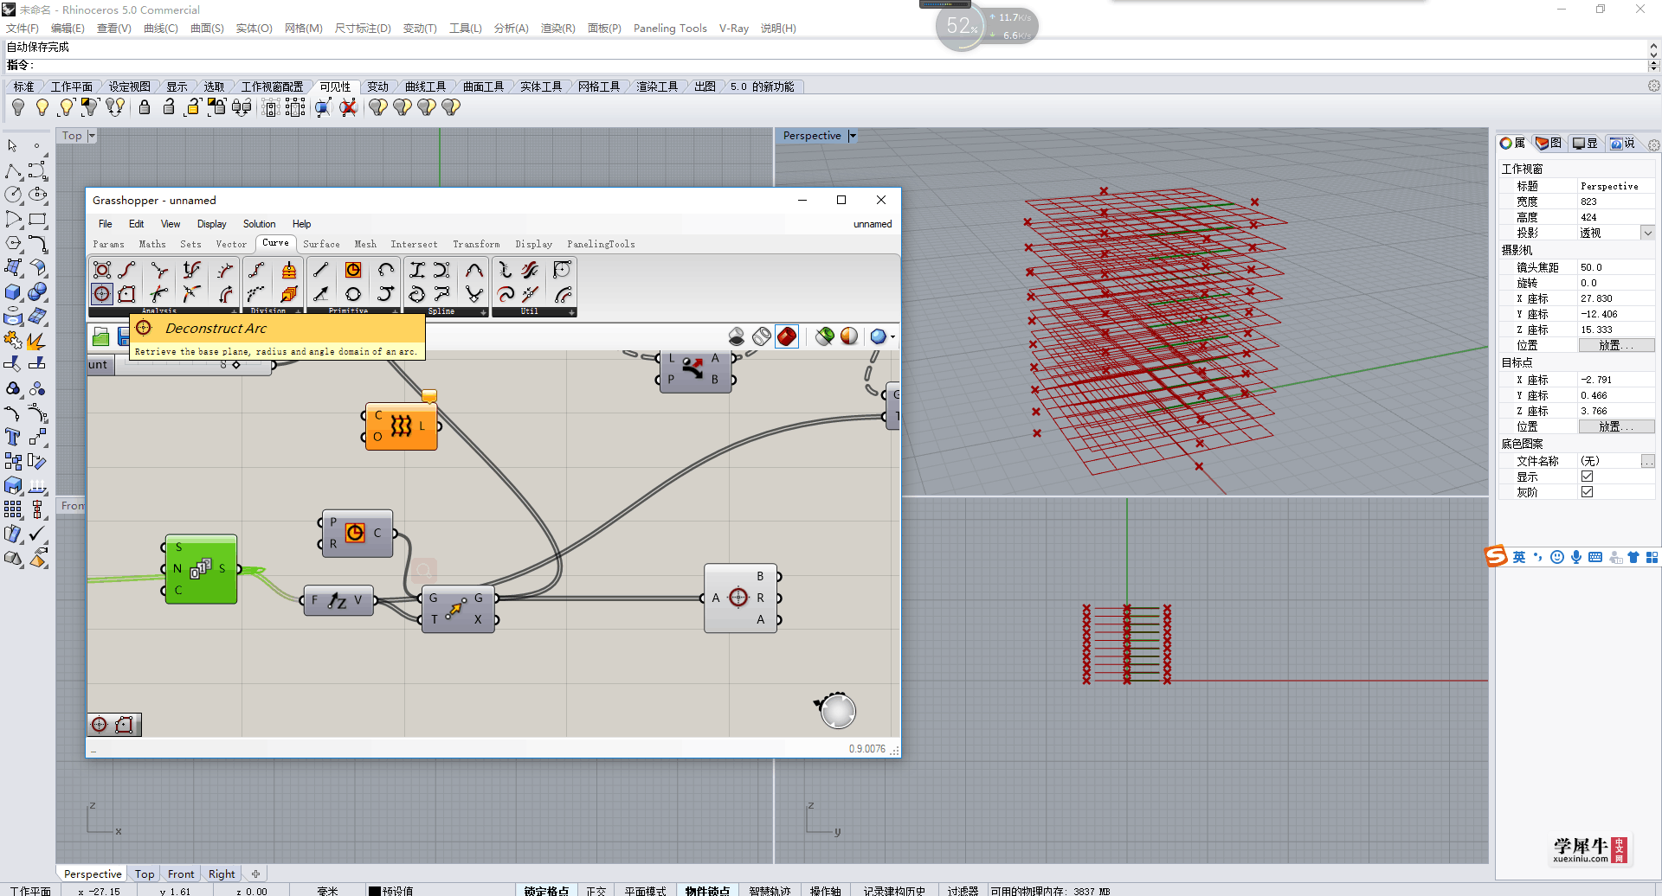Screen dimensions: 1662x896
Task: Click the Hide Objects dark bulb icon
Action: (x=18, y=107)
